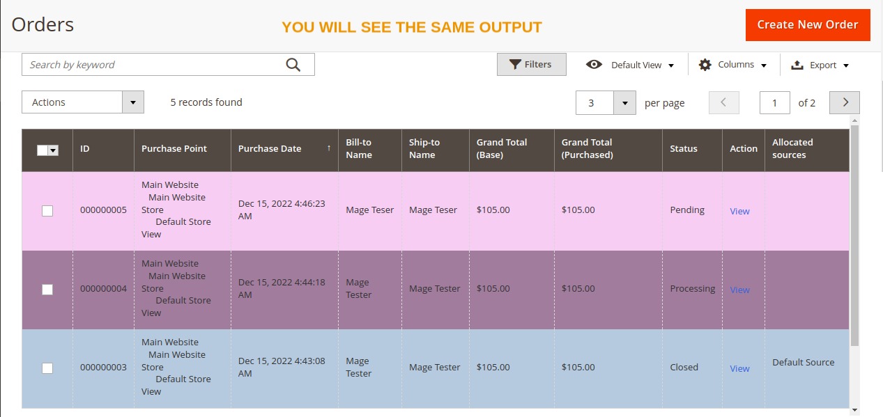Select checkbox for order 000000005

pos(47,210)
